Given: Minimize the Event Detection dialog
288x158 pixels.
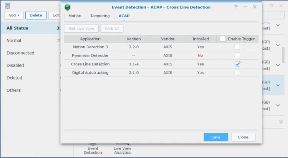Looking at the screenshot, I should (x=245, y=7).
